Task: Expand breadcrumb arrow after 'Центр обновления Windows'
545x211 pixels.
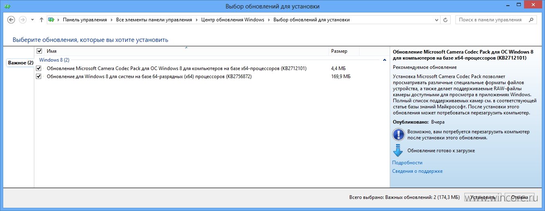Action: (x=269, y=20)
